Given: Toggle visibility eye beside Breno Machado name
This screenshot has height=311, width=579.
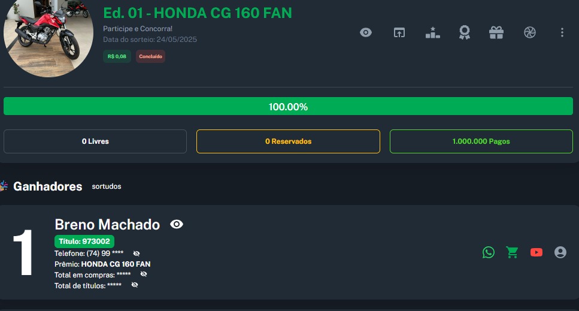Looking at the screenshot, I should pyautogui.click(x=177, y=224).
